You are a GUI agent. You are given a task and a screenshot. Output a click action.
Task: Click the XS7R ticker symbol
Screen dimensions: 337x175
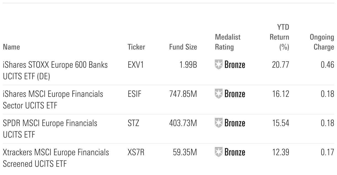pos(136,152)
